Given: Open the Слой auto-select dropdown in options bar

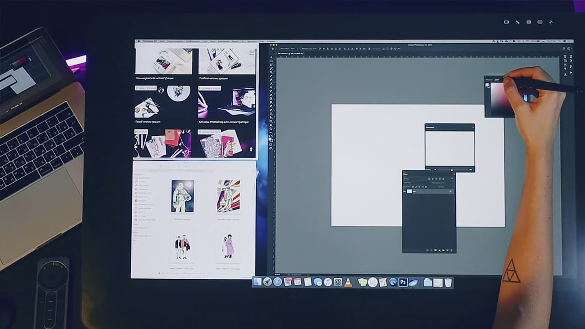Looking at the screenshot, I should click(x=294, y=48).
